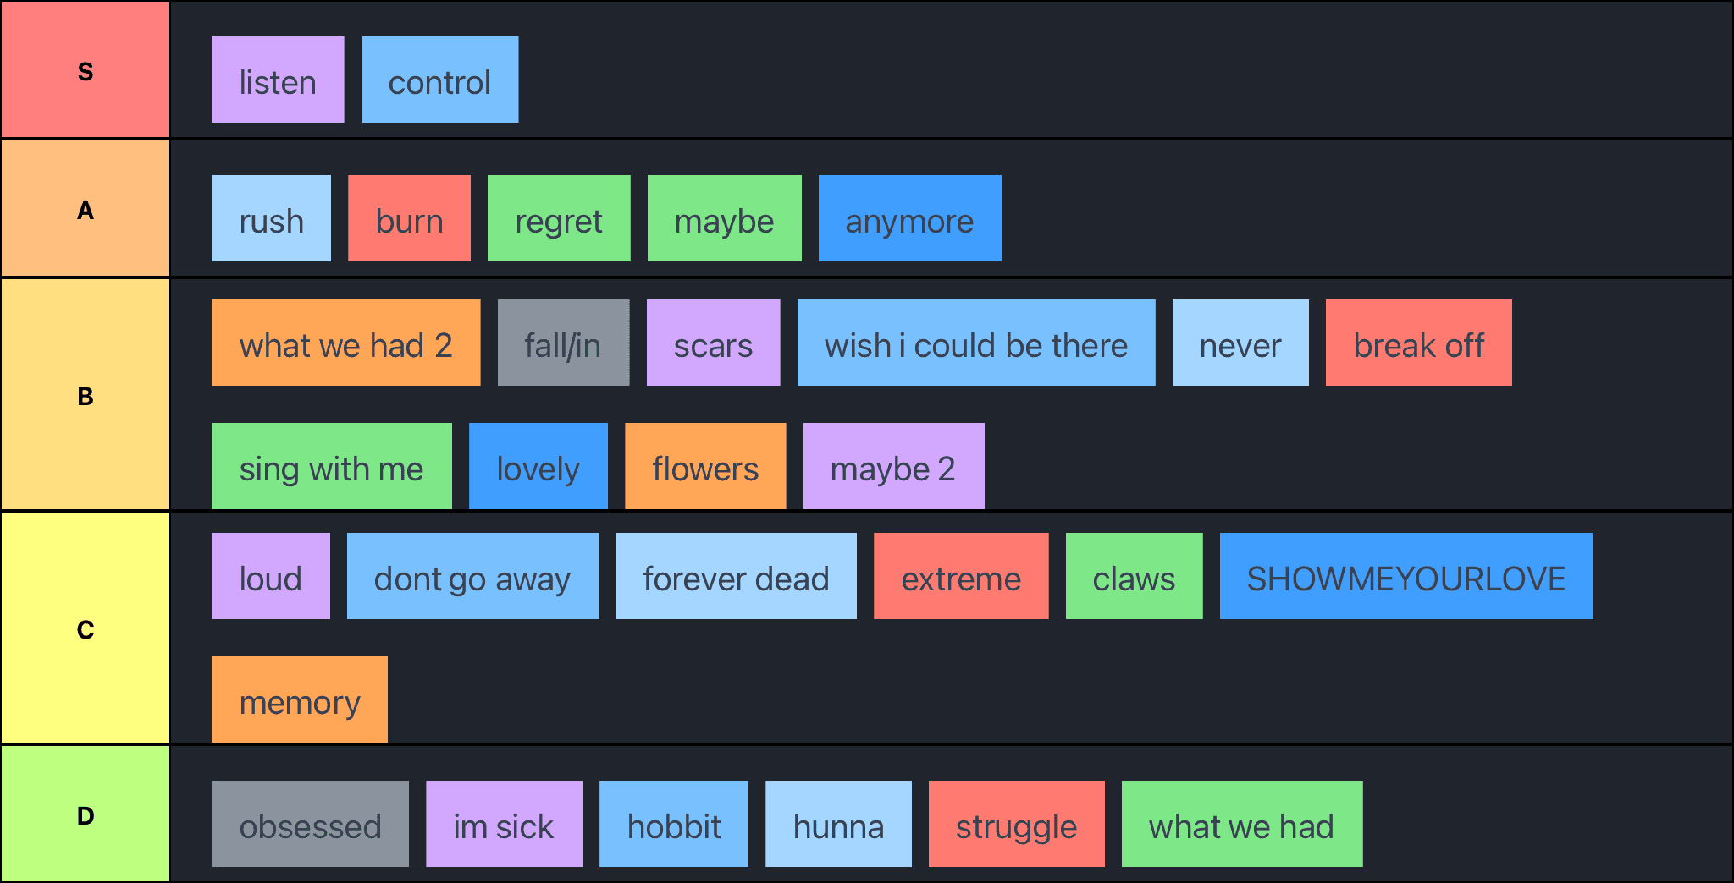Select the red 'break off' tile

[x=1418, y=343]
